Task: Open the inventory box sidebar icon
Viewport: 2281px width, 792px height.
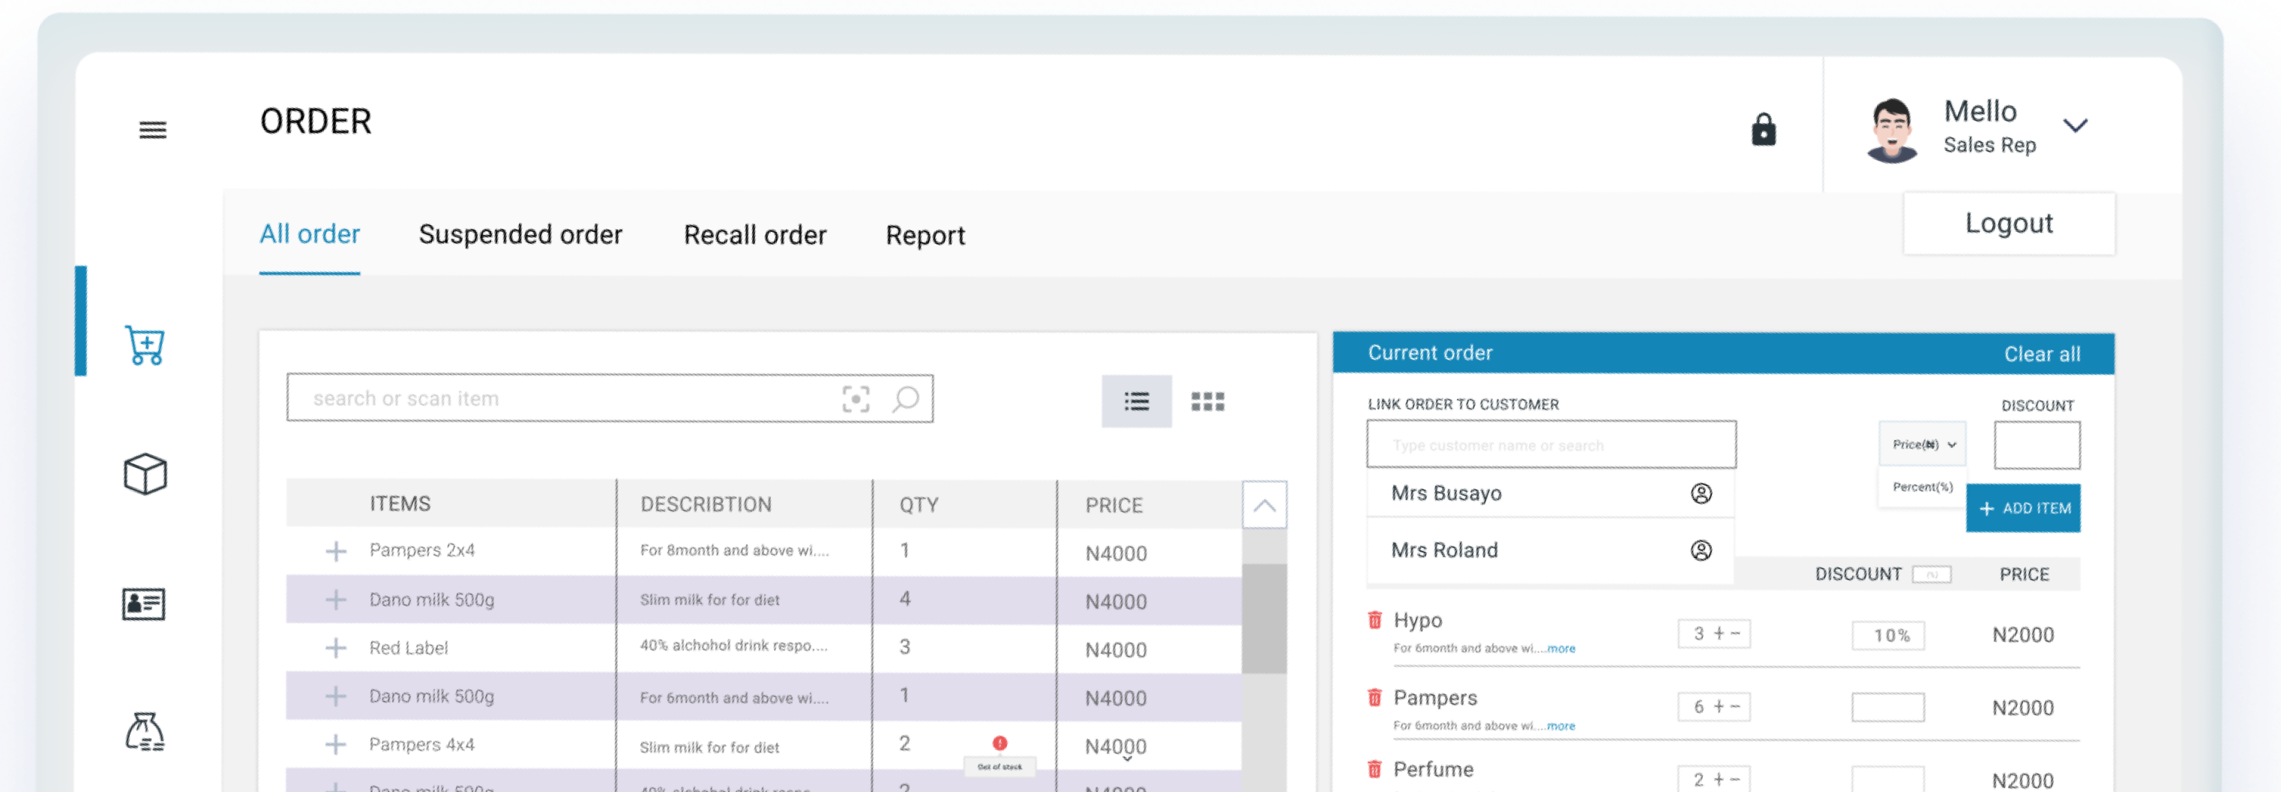Action: (x=144, y=474)
